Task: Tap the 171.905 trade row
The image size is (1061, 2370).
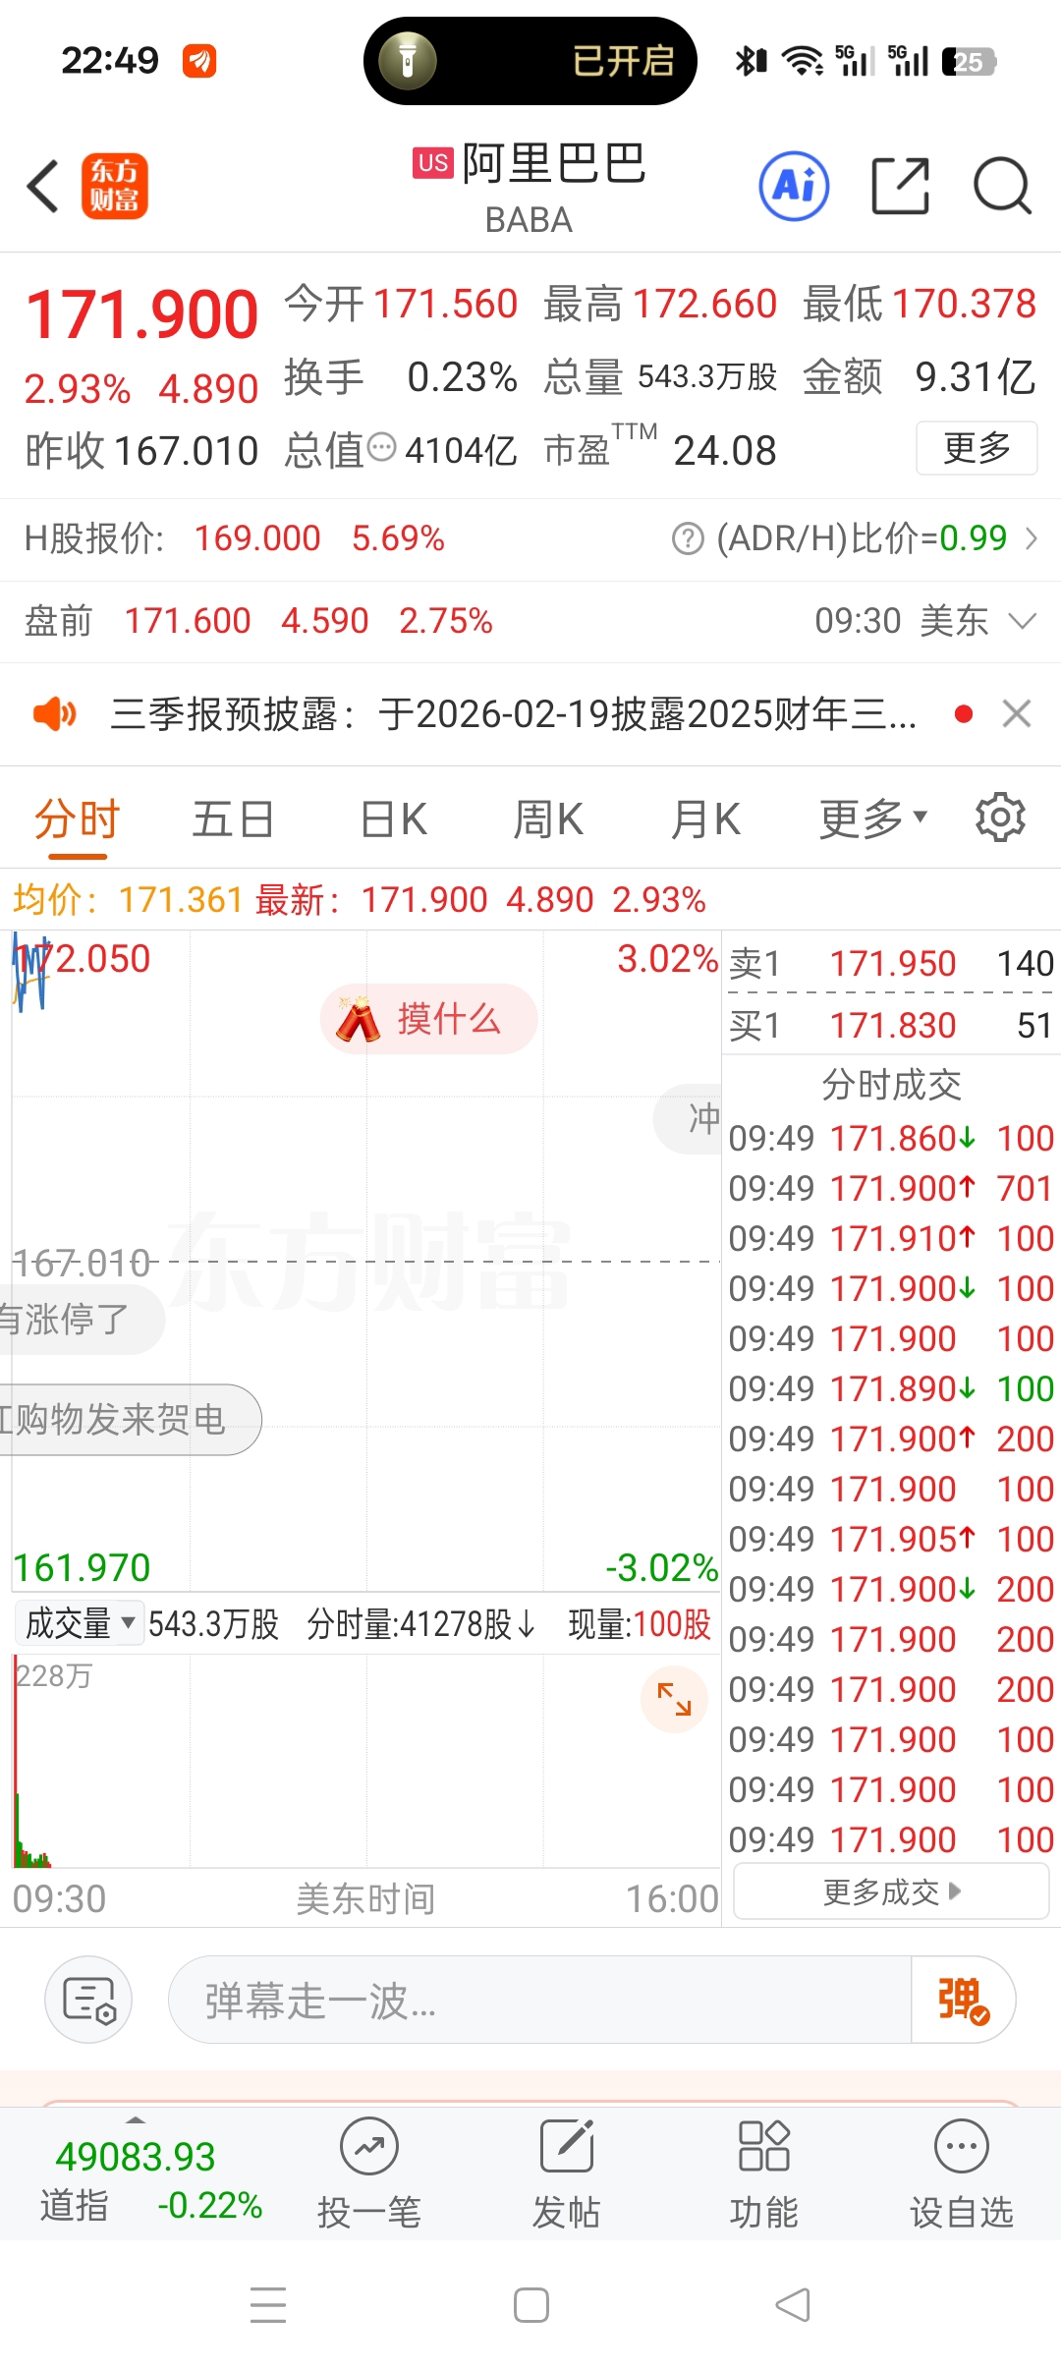Action: click(891, 1539)
